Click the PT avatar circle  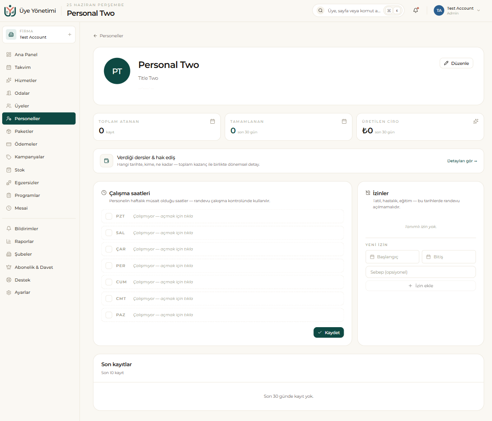117,71
